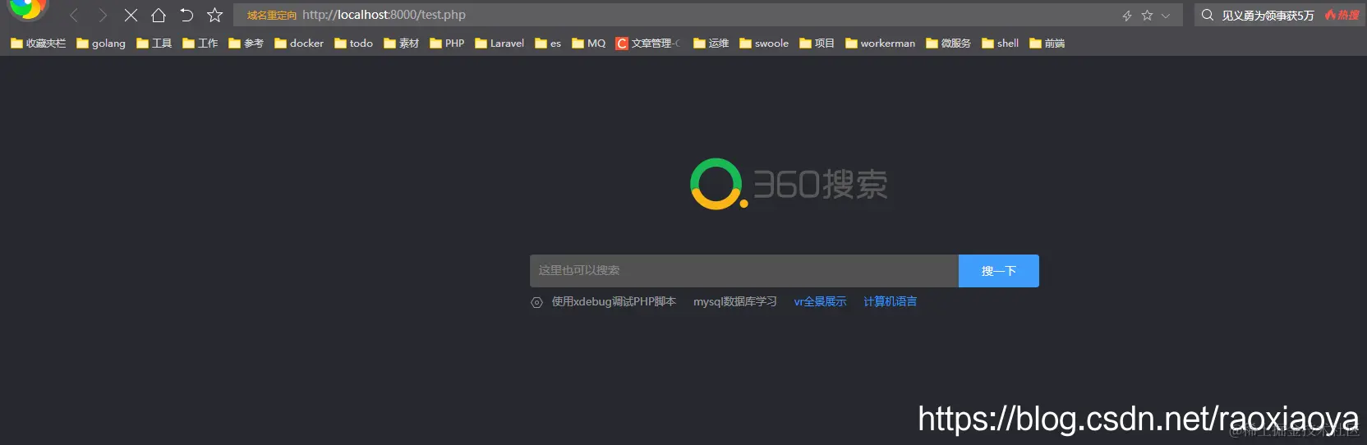The width and height of the screenshot is (1367, 445).
Task: Click the red hot-search flame icon
Action: [x=1330, y=15]
